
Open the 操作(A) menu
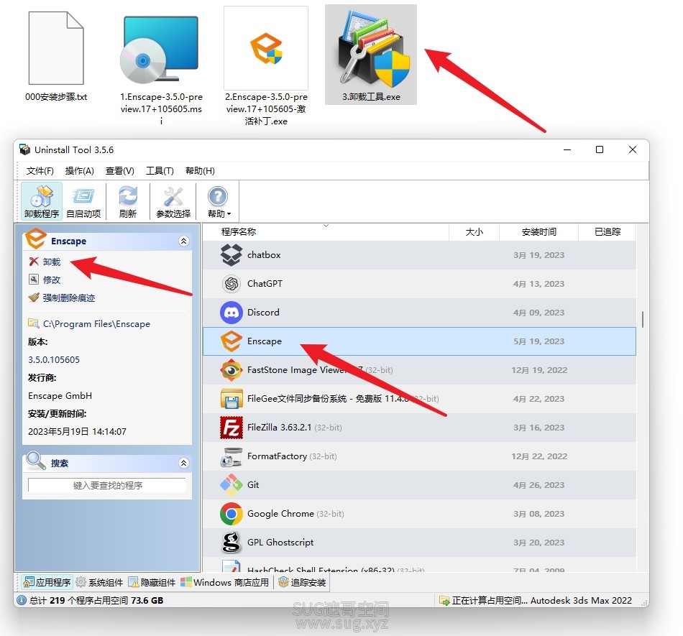79,170
